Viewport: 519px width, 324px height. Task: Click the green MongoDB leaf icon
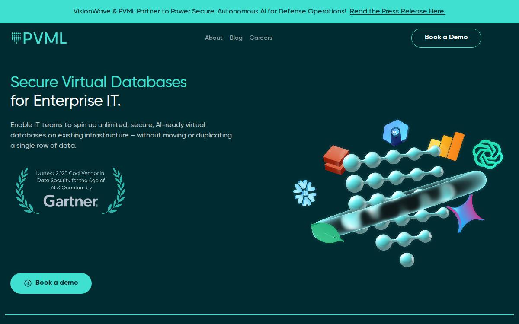click(x=327, y=232)
